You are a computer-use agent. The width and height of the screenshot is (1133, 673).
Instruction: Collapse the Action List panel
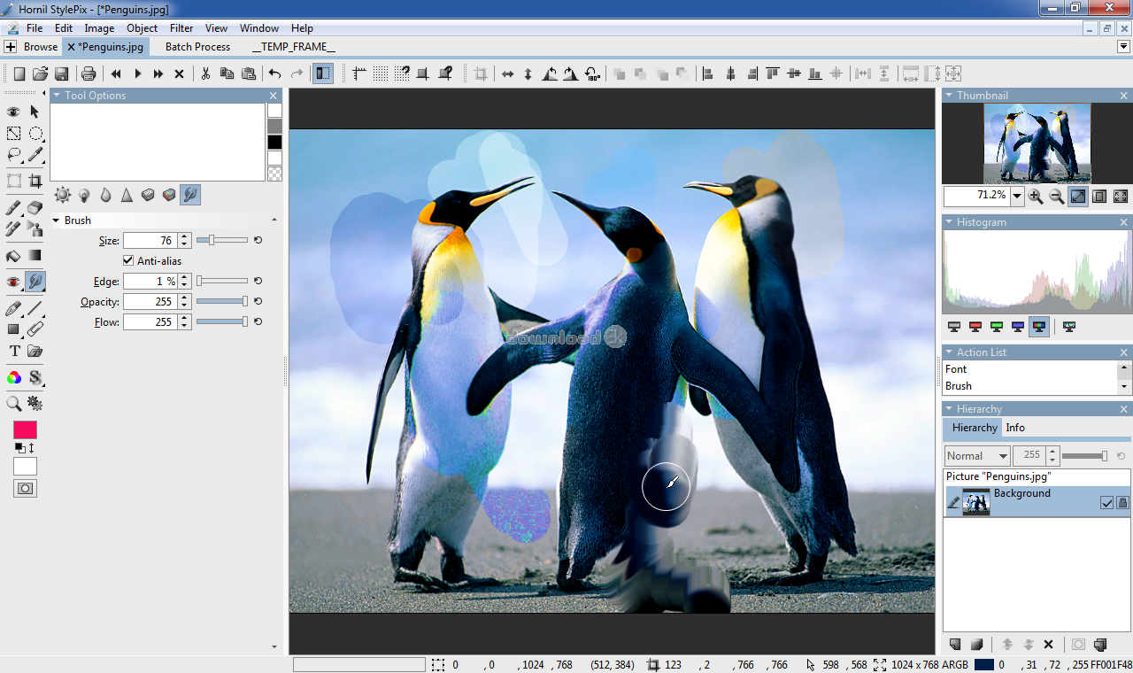pos(949,352)
